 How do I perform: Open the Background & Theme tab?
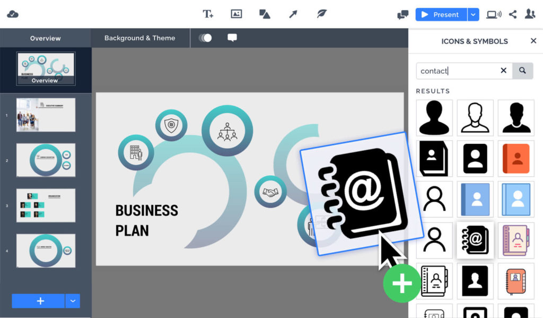click(x=140, y=38)
